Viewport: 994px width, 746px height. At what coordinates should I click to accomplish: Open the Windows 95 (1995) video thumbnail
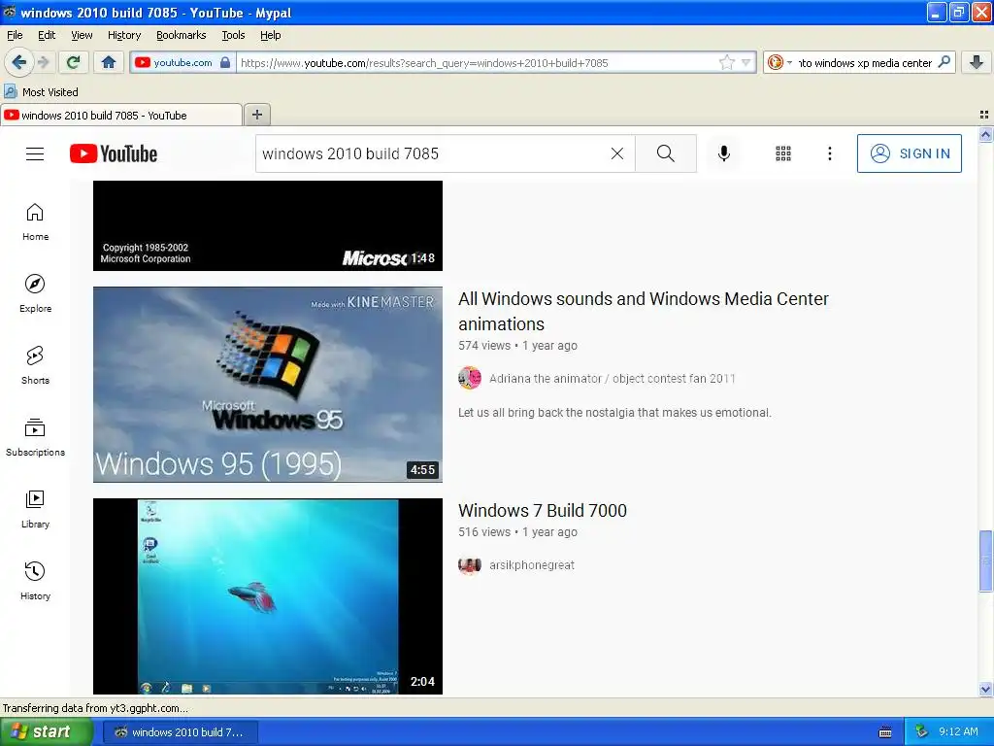[x=268, y=385]
